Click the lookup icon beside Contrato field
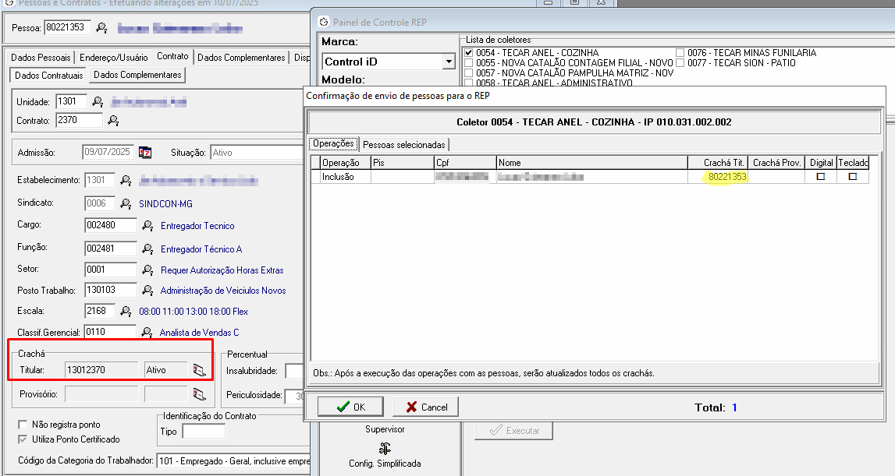The height and width of the screenshot is (476, 895). coord(113,120)
